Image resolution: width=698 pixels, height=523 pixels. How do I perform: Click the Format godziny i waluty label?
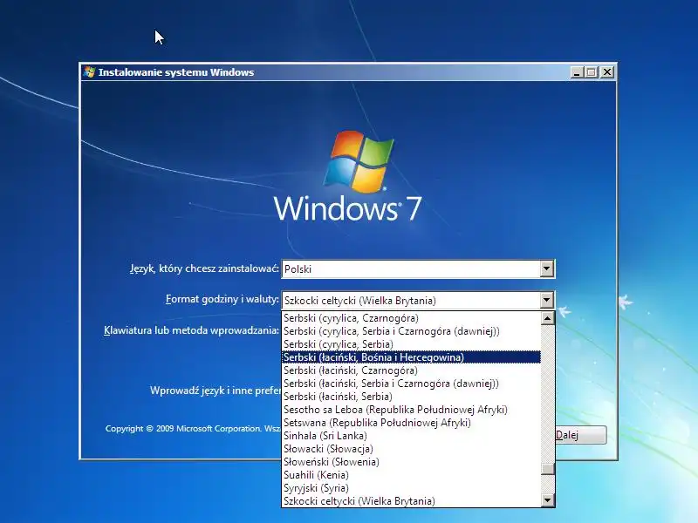222,299
